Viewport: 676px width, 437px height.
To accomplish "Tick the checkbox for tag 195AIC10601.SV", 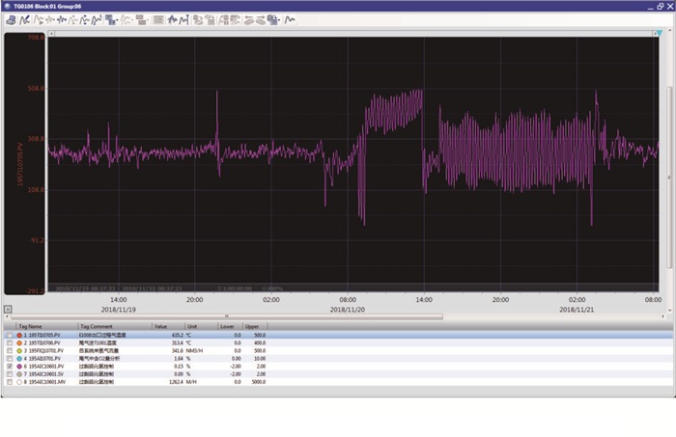I will point(10,373).
